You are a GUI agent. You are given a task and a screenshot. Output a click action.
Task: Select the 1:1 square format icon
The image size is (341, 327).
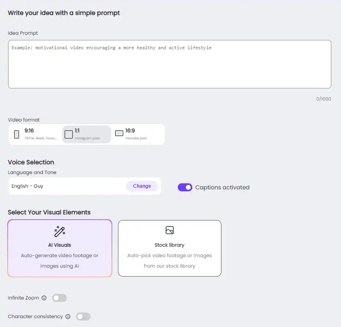tap(69, 134)
